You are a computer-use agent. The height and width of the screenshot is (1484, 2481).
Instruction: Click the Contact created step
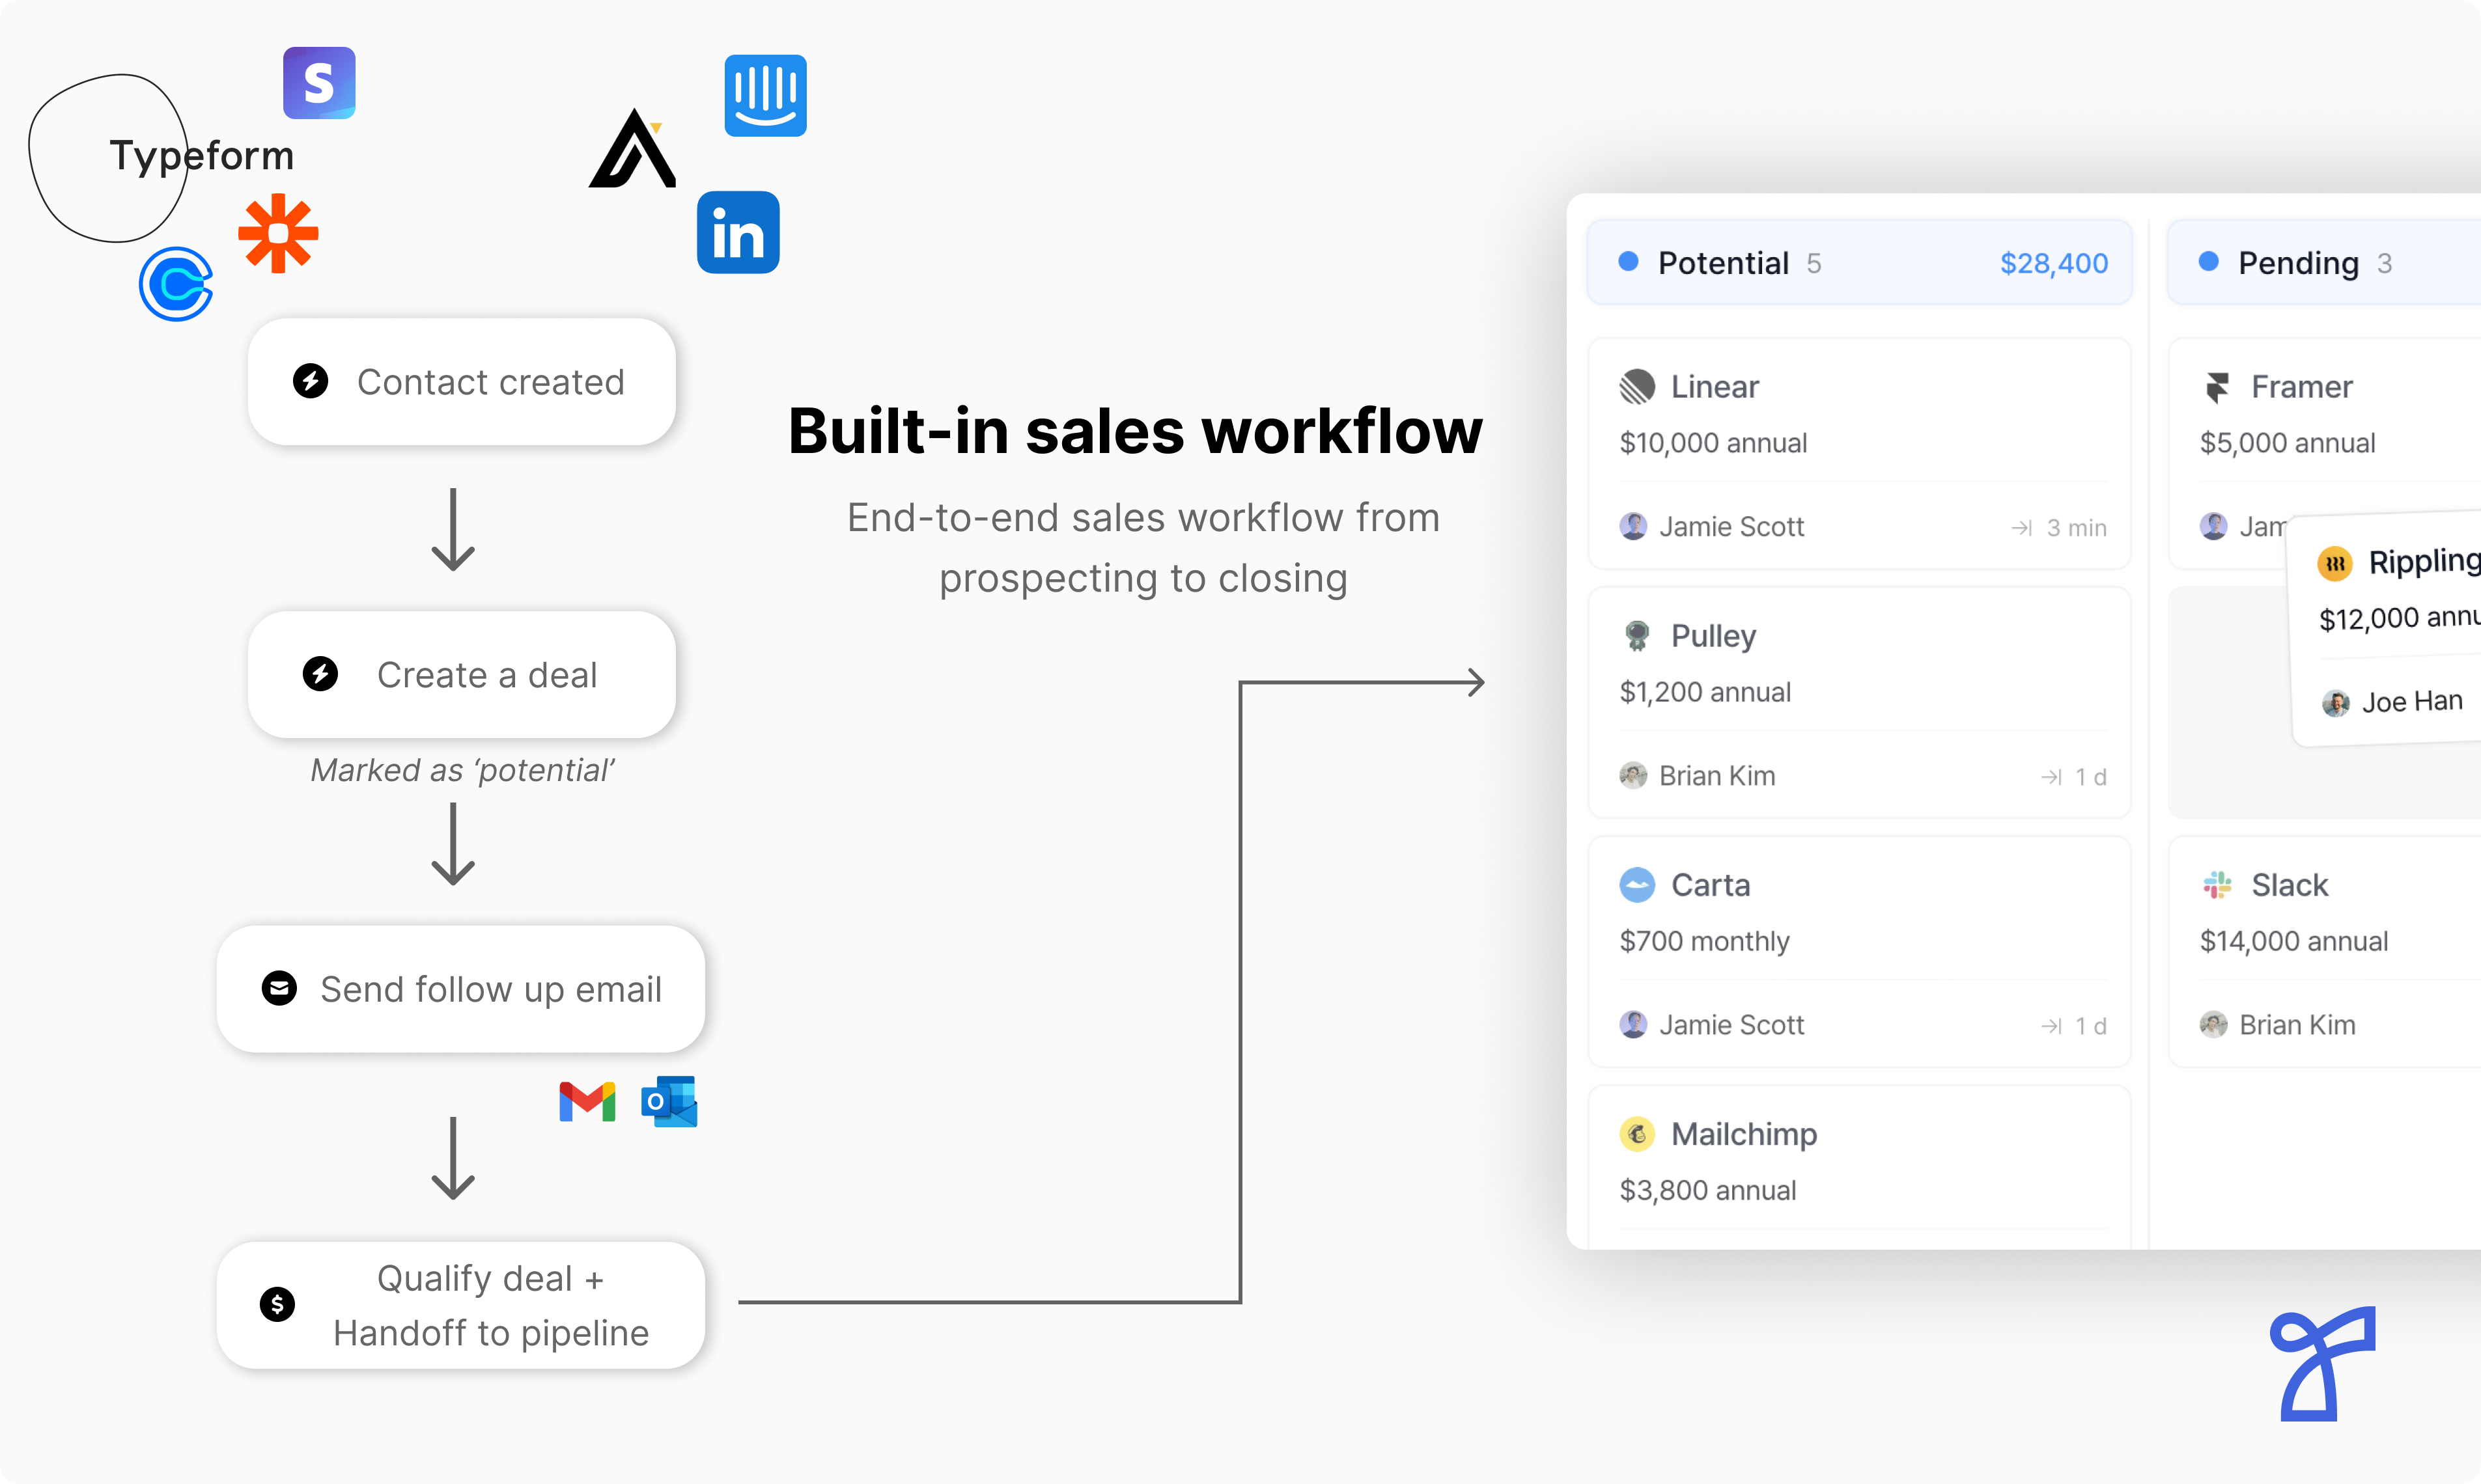(461, 382)
